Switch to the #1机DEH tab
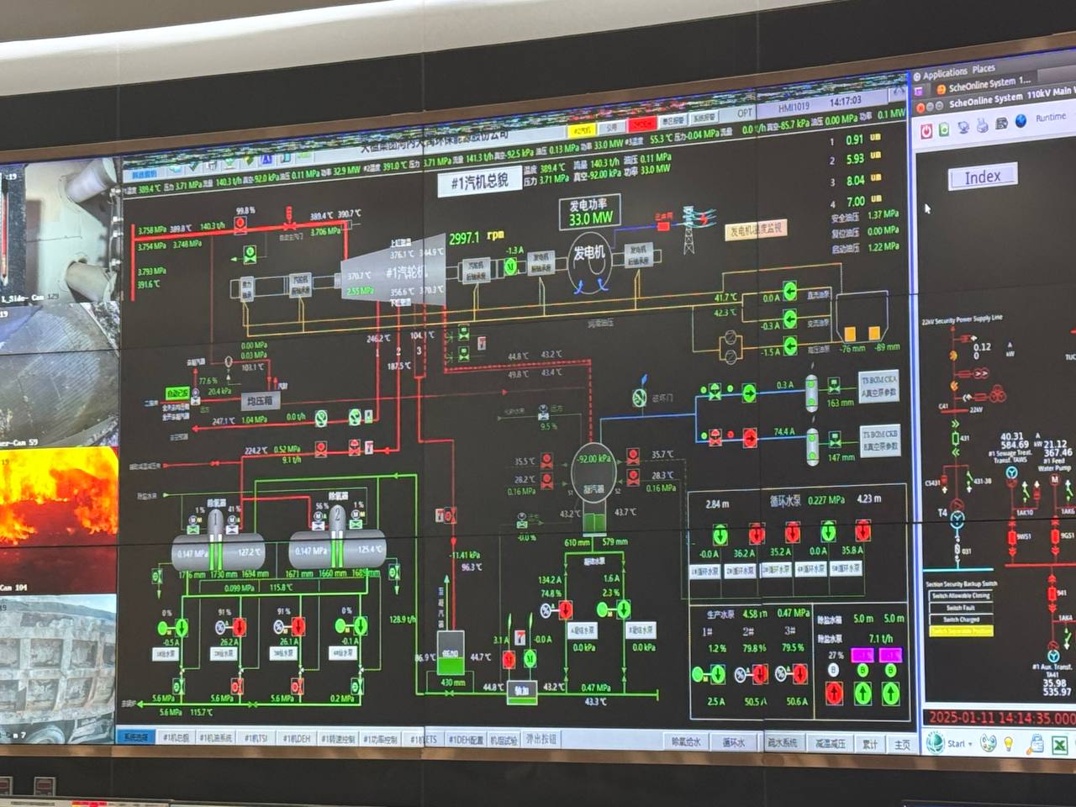Image resolution: width=1076 pixels, height=807 pixels. (x=297, y=738)
